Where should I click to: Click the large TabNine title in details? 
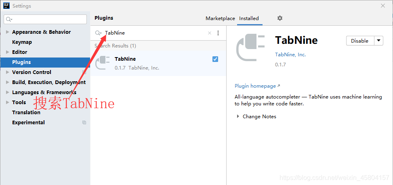click(296, 40)
